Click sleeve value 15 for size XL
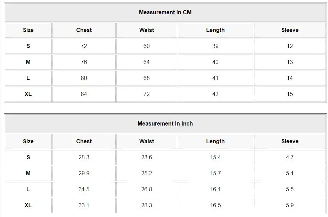 point(289,94)
